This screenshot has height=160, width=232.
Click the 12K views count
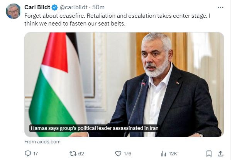[x=173, y=153]
